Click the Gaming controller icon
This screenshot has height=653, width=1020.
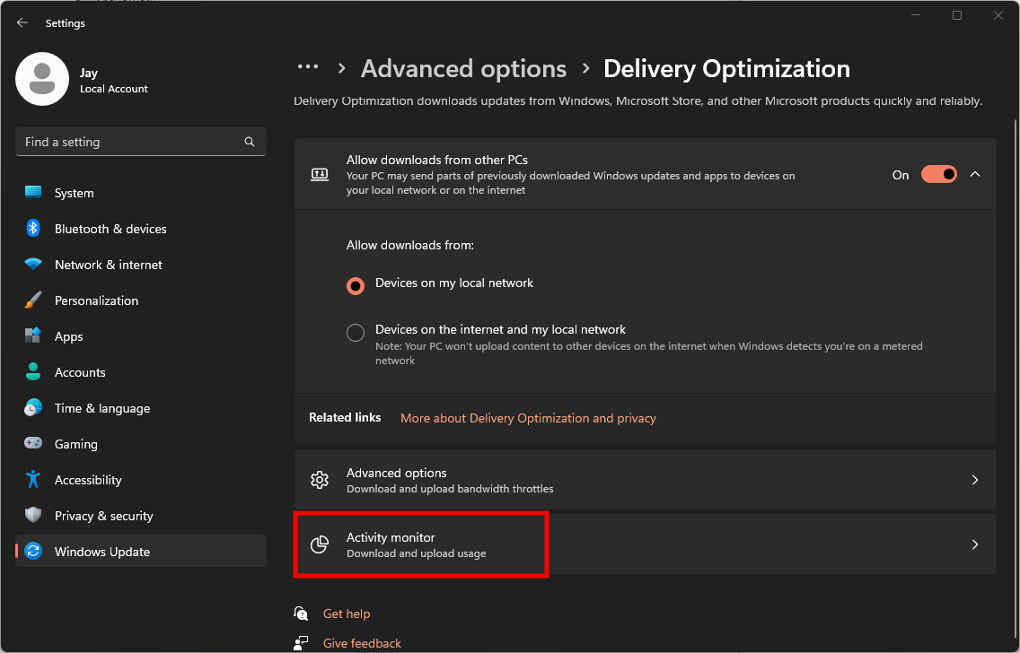(x=33, y=443)
